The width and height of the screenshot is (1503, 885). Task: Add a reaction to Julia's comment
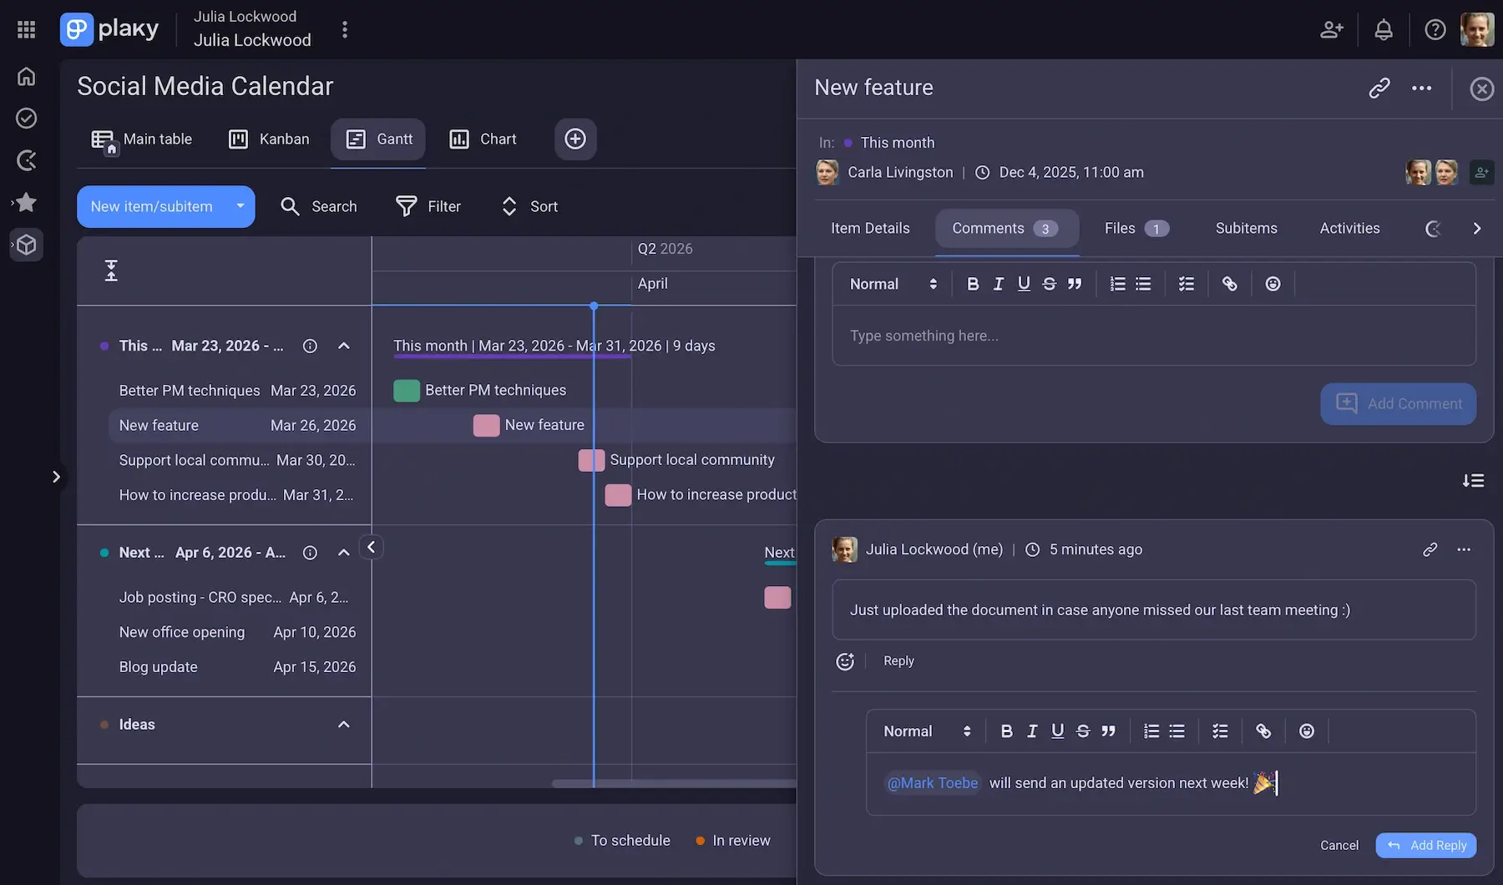tap(844, 660)
